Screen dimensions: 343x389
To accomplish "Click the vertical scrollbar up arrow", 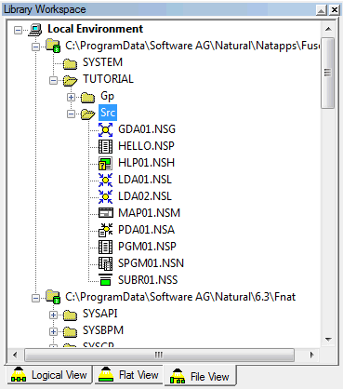I will point(328,29).
